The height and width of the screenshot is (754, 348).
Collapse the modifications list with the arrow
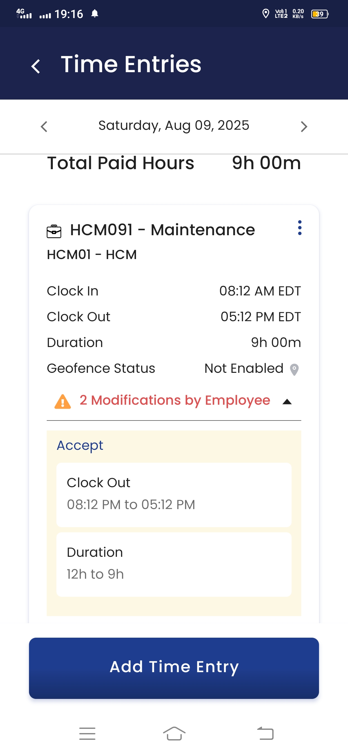click(x=287, y=401)
